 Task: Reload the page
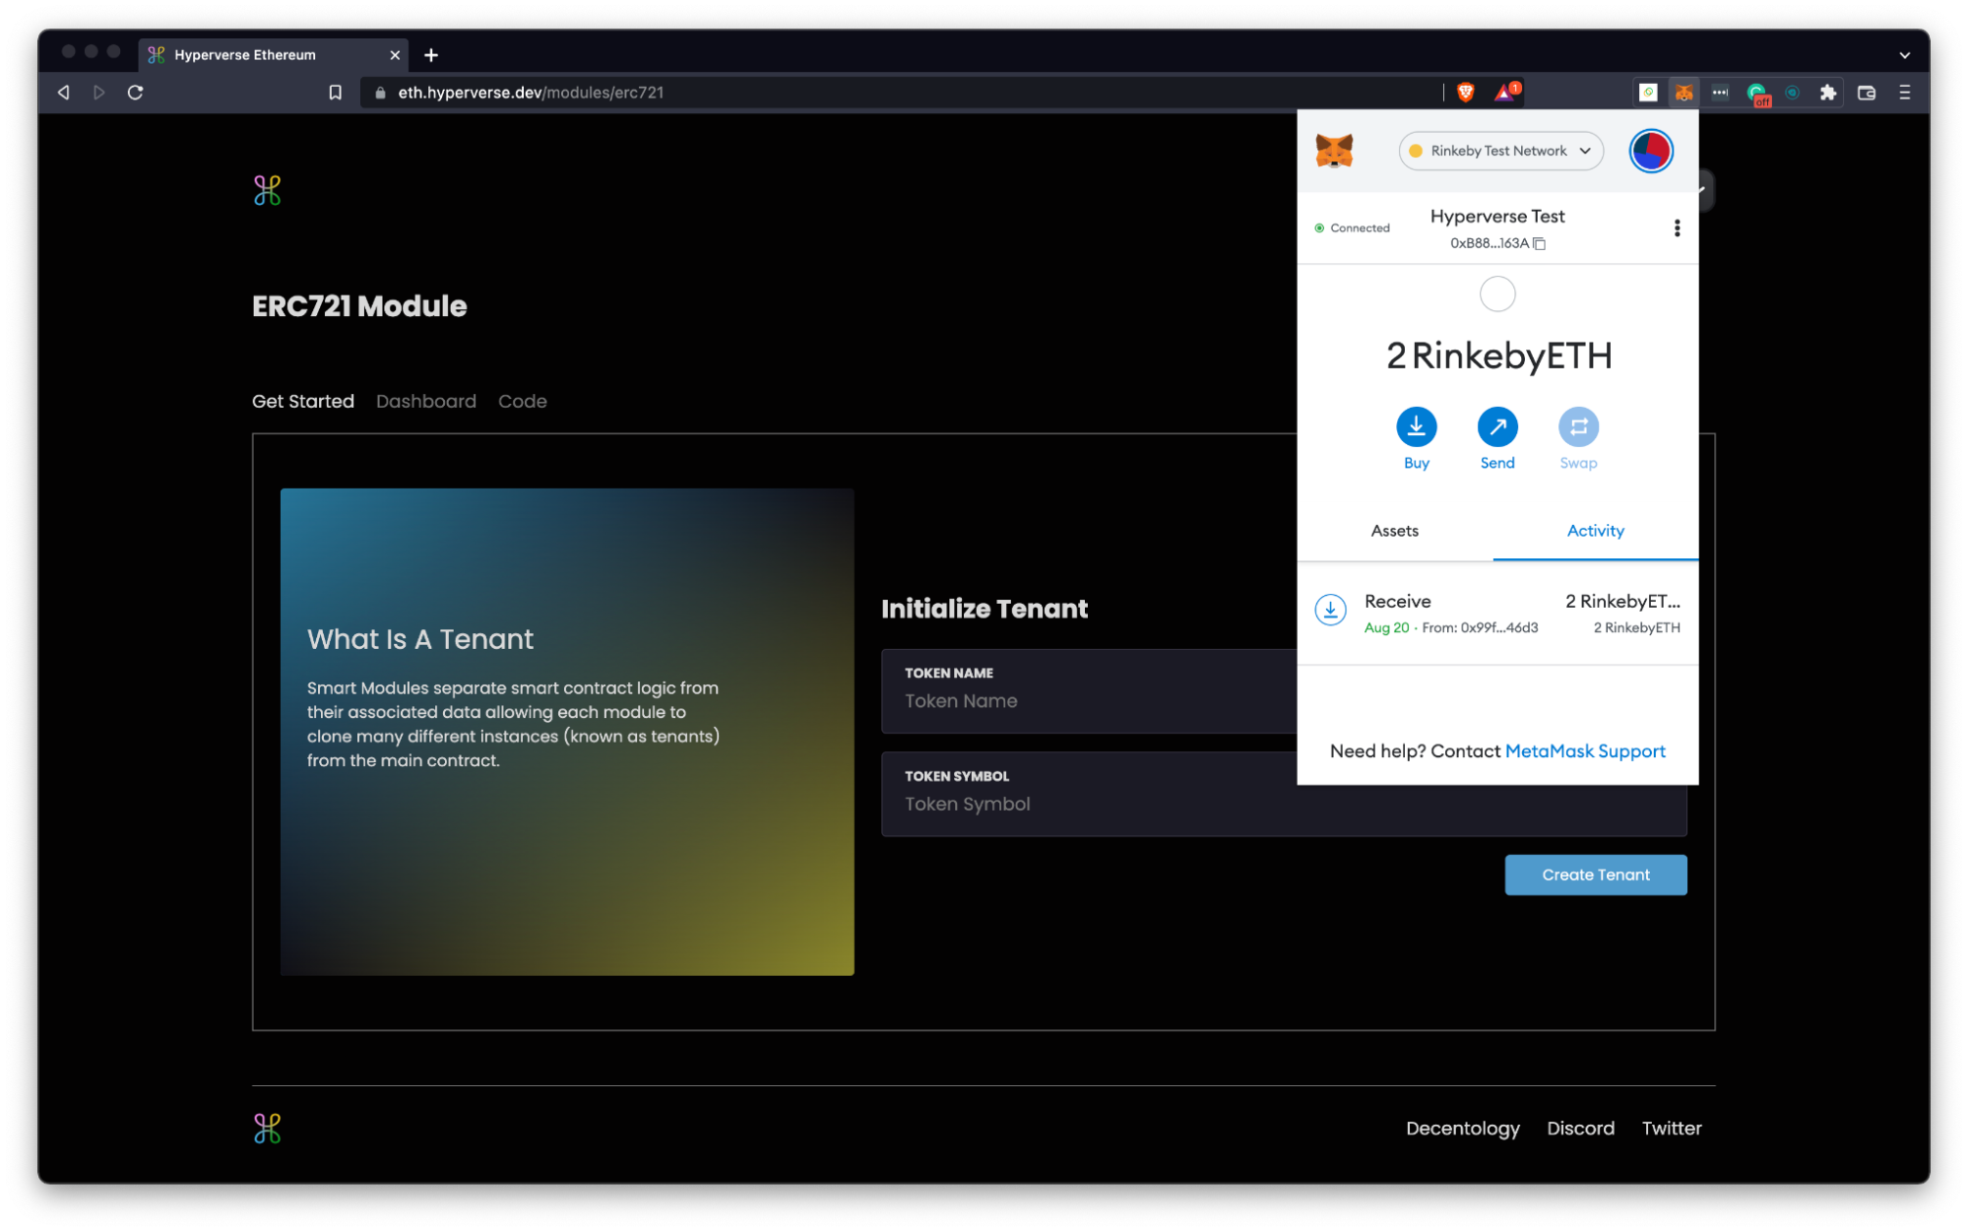[x=136, y=93]
